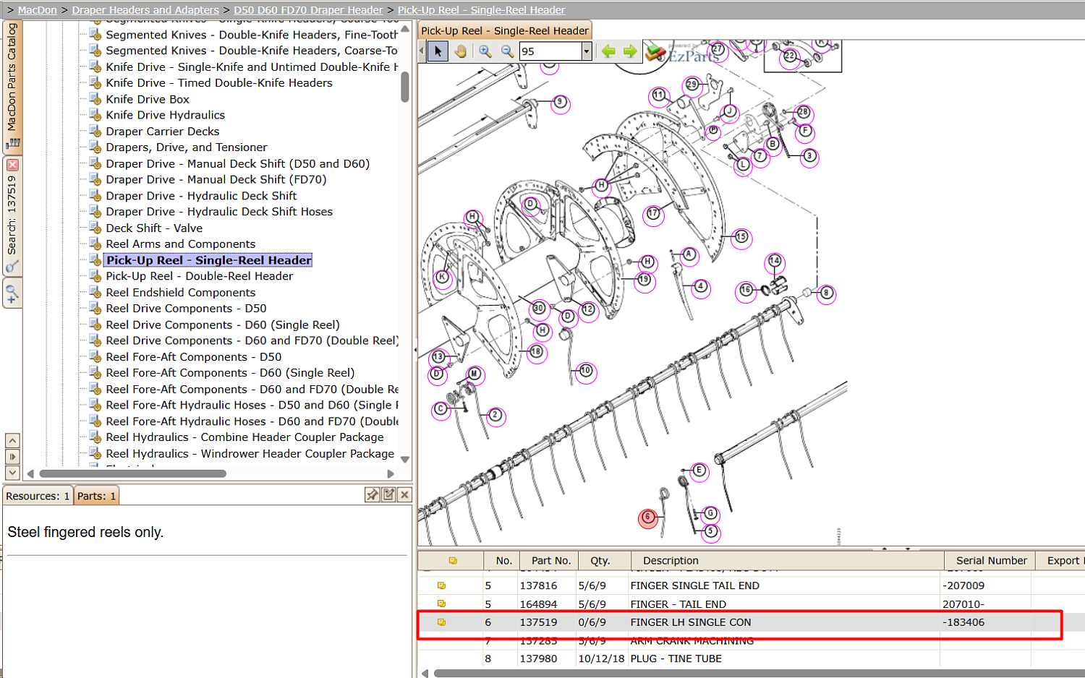Open D50 D60 FD70 Draper Header breadcrumb link

(x=308, y=10)
